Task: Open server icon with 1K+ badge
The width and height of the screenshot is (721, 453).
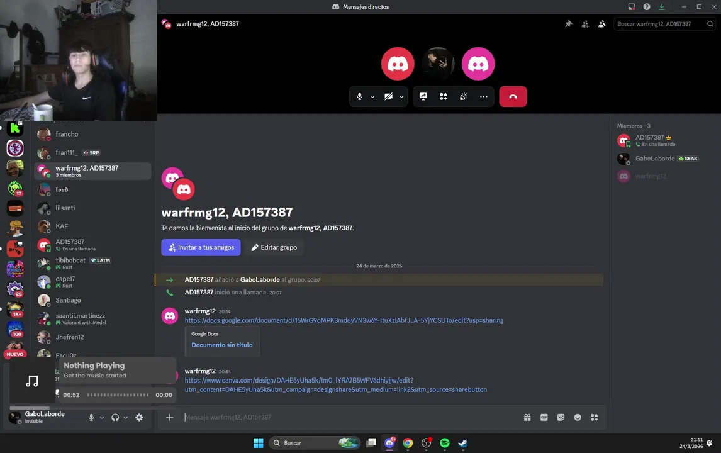Action: pyautogui.click(x=15, y=309)
